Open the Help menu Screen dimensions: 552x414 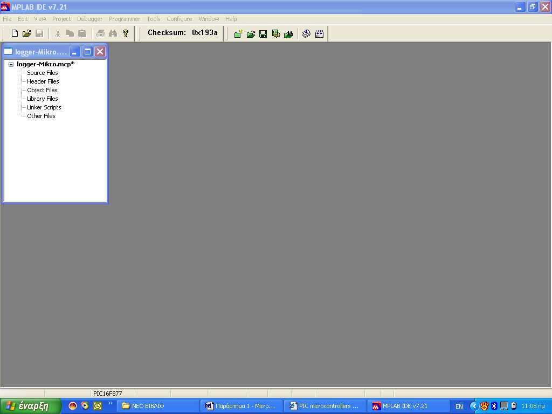(231, 19)
